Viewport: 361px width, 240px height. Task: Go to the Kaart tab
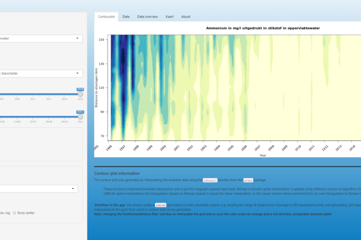[170, 17]
